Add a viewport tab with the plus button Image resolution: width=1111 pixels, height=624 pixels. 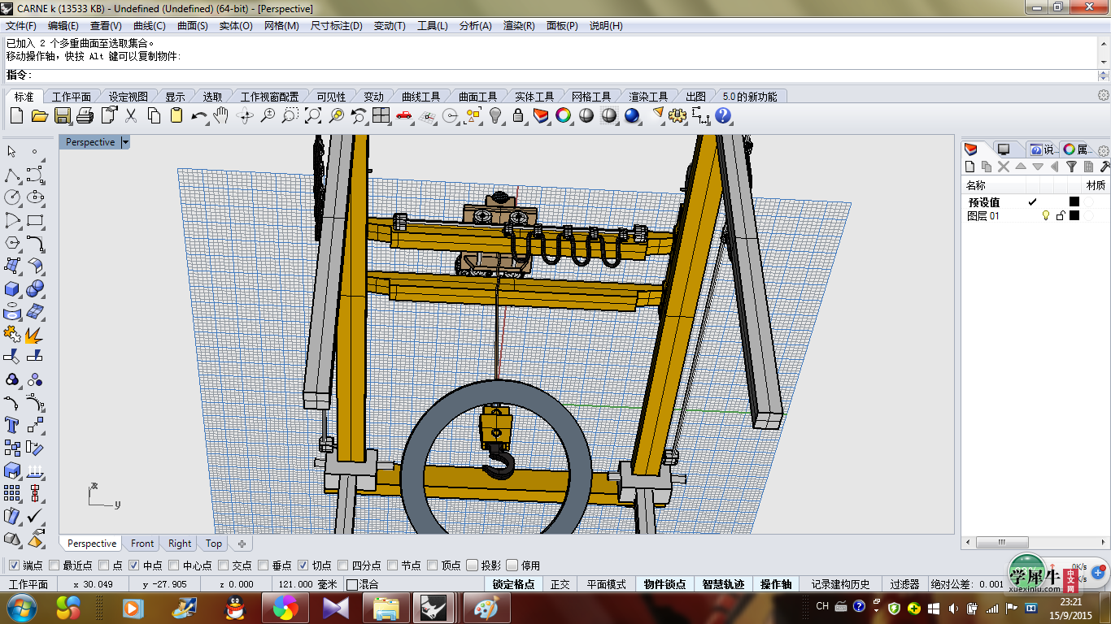pyautogui.click(x=242, y=544)
